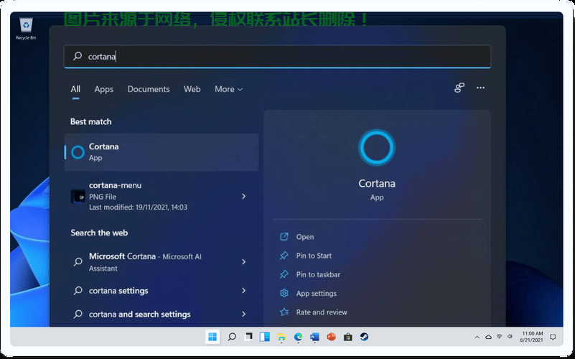The width and height of the screenshot is (575, 359).
Task: Expand cortana and search settings arrow
Action: 244,314
